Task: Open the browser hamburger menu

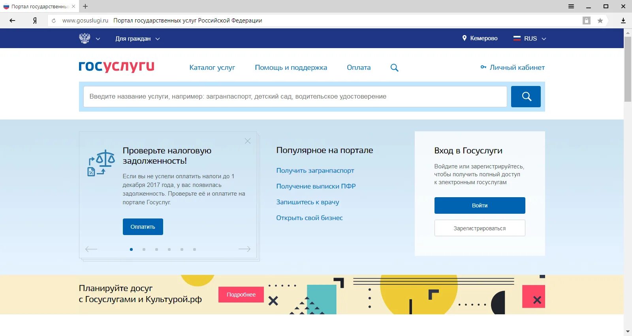Action: tap(571, 6)
